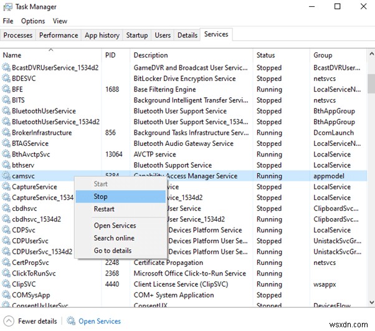The image size is (375, 331).
Task: Click the bthserv service gear icon
Action: 6,165
